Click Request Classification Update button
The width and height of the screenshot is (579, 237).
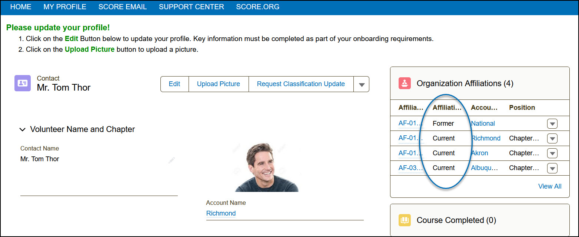(x=301, y=84)
